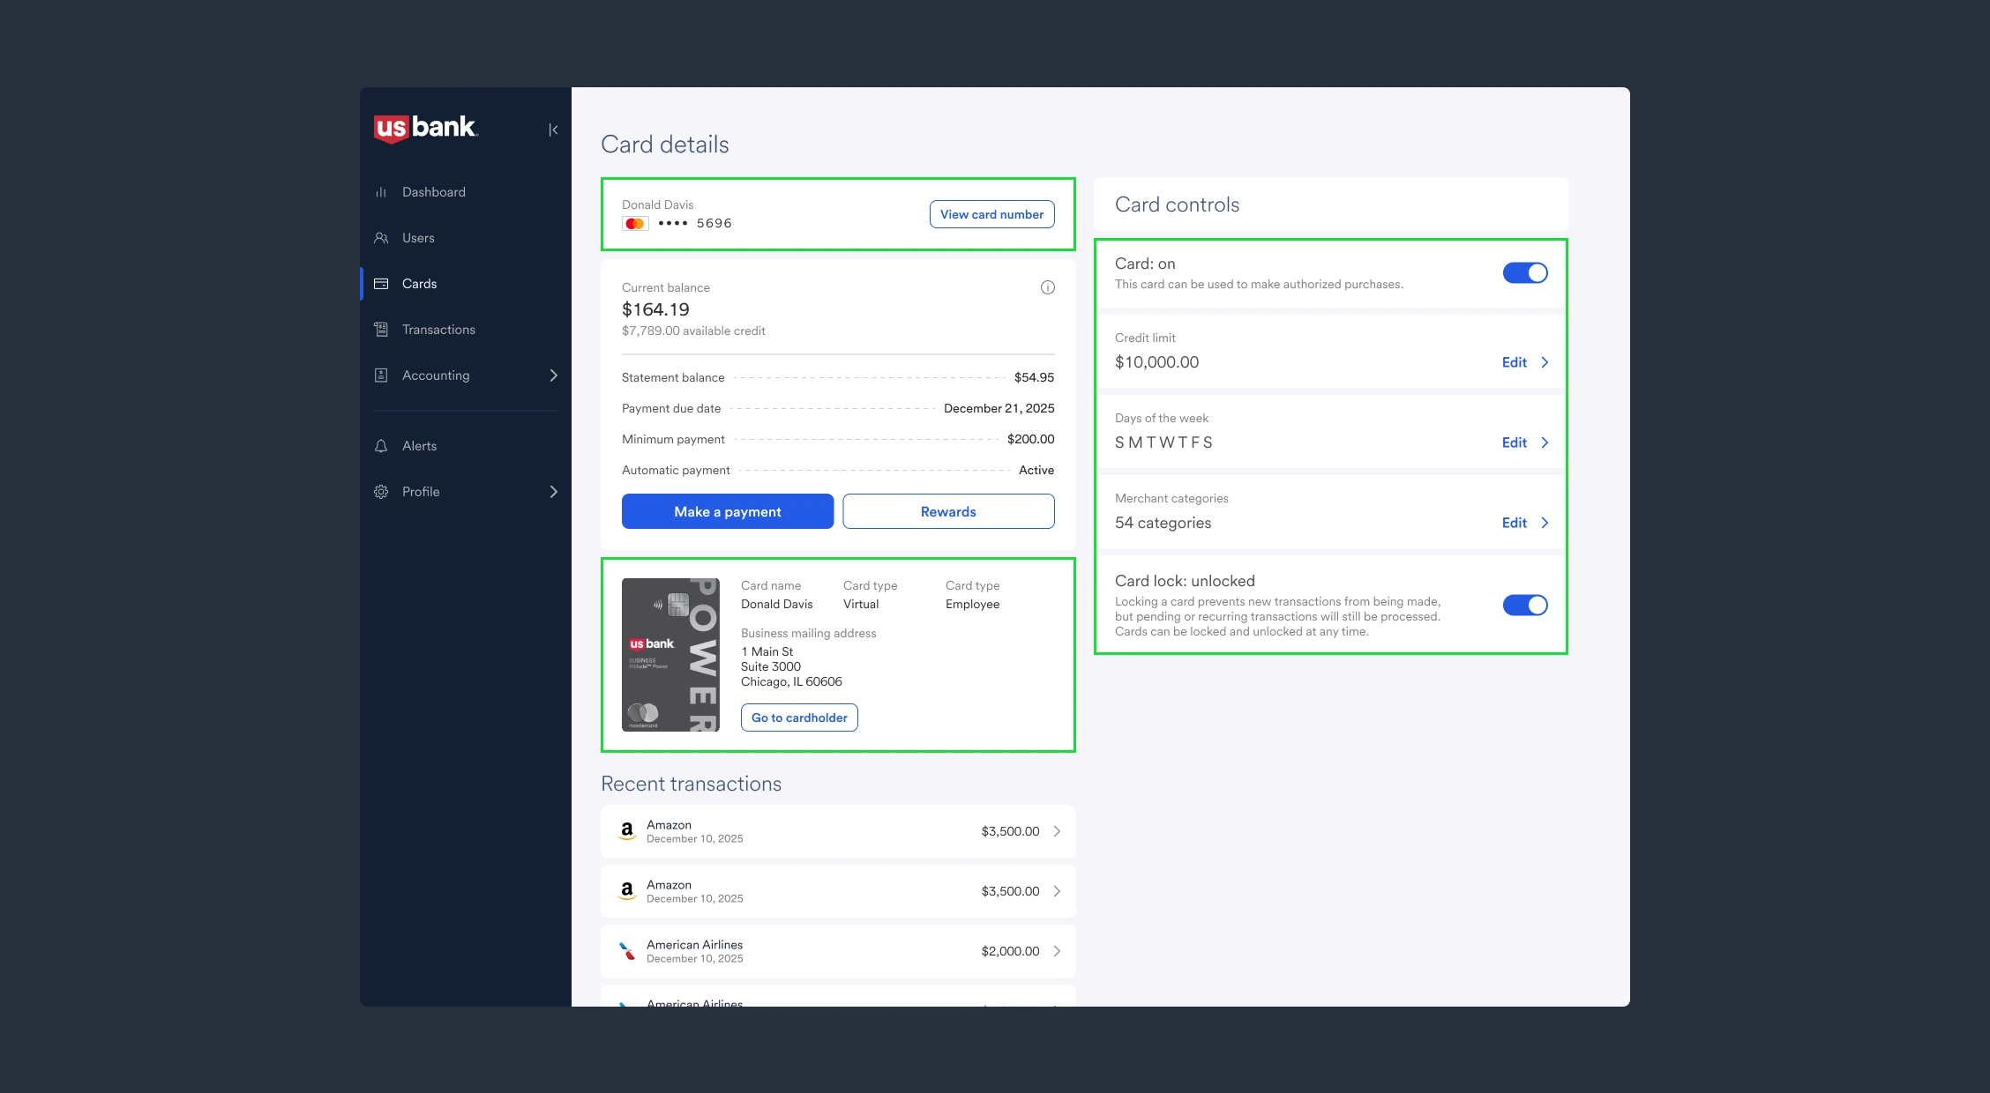Toggle the Card lock switch

pyautogui.click(x=1524, y=606)
